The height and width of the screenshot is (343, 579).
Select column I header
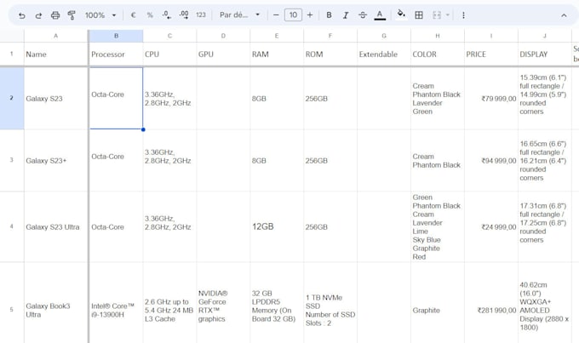(x=491, y=36)
